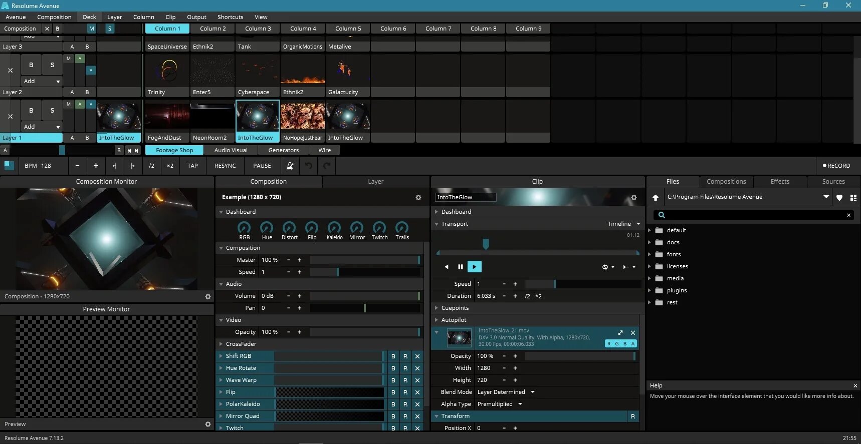The width and height of the screenshot is (861, 444).
Task: Click the undo arrow in the toolbar
Action: [x=309, y=166]
